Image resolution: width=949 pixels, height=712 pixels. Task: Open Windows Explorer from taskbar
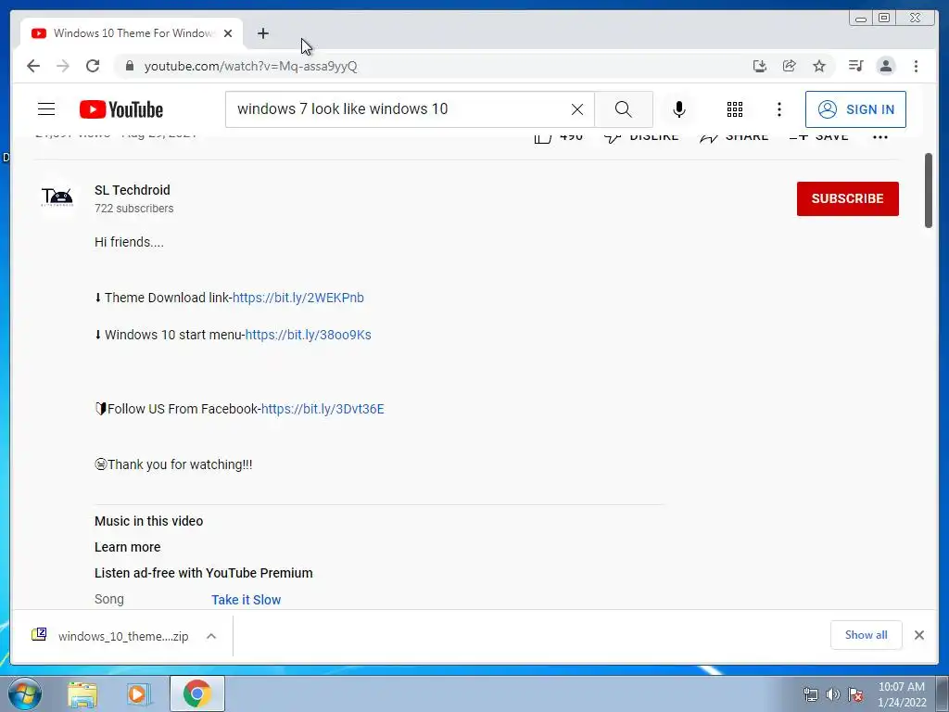(x=82, y=693)
